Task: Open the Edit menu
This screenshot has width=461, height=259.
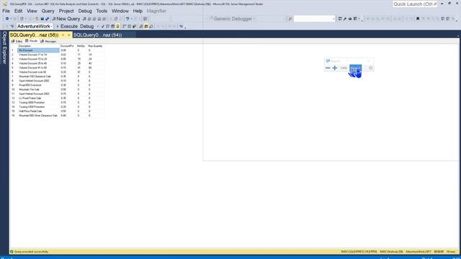Action: 18,11
